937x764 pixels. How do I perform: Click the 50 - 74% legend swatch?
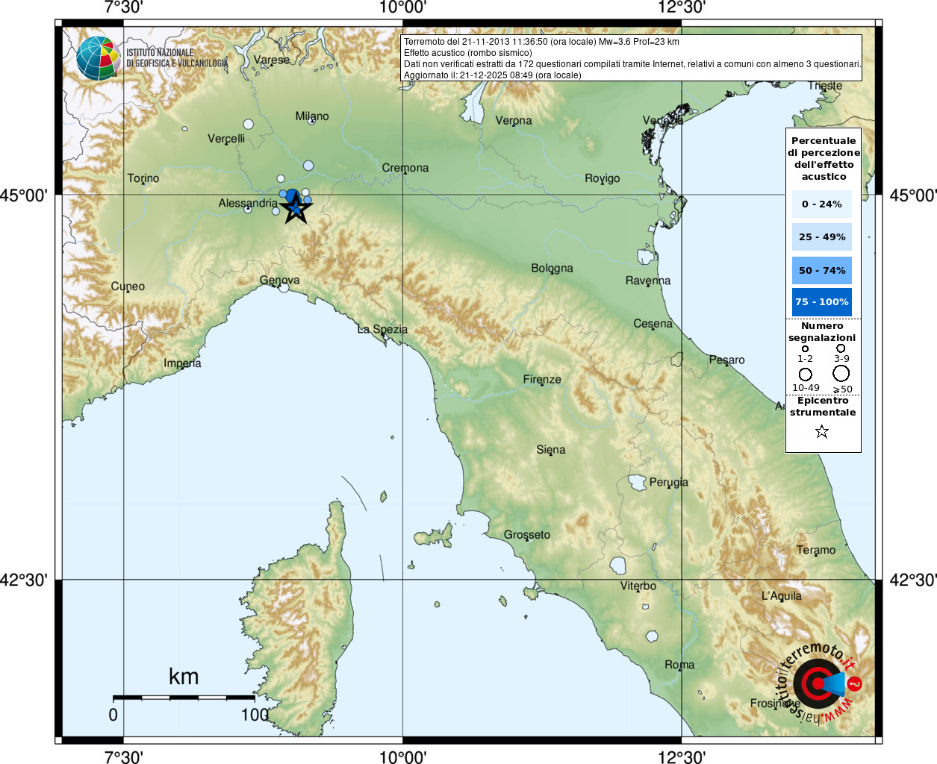(821, 270)
